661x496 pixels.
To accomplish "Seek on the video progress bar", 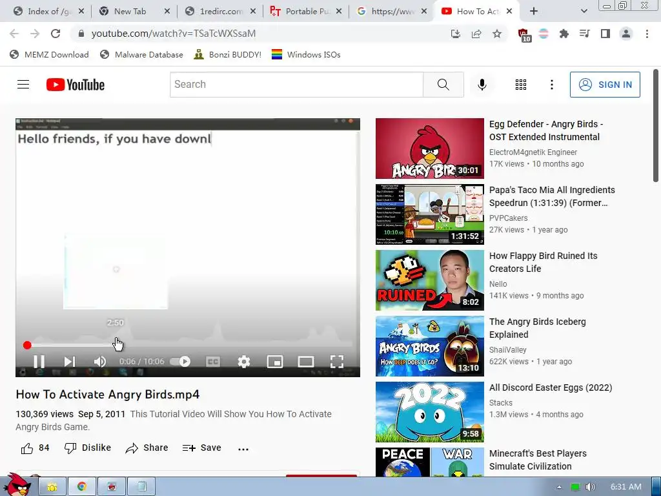I will (x=188, y=345).
